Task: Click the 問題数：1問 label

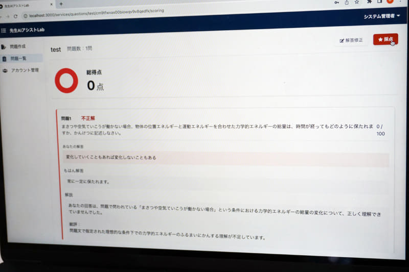Action: (80, 48)
